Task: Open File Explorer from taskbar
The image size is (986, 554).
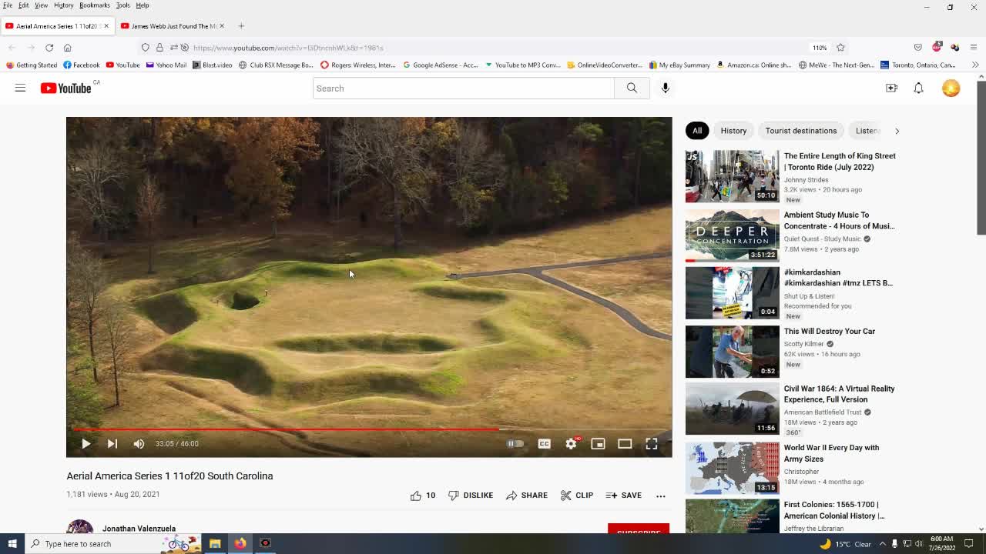Action: [215, 544]
